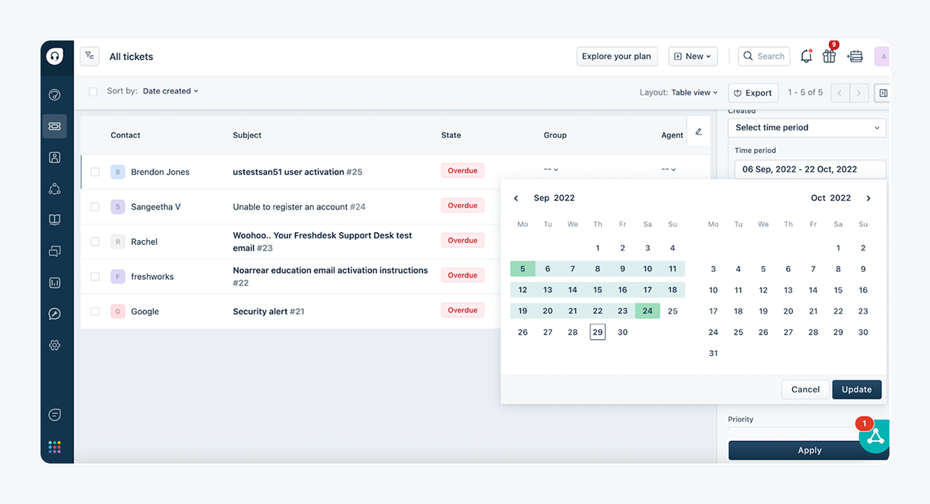
Task: Open the Solutions book icon in sidebar
Action: tap(54, 220)
